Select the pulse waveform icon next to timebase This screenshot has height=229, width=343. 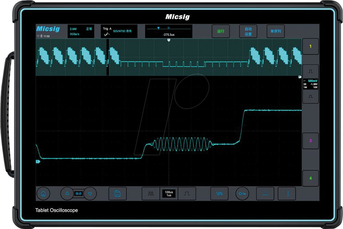click(x=150, y=193)
